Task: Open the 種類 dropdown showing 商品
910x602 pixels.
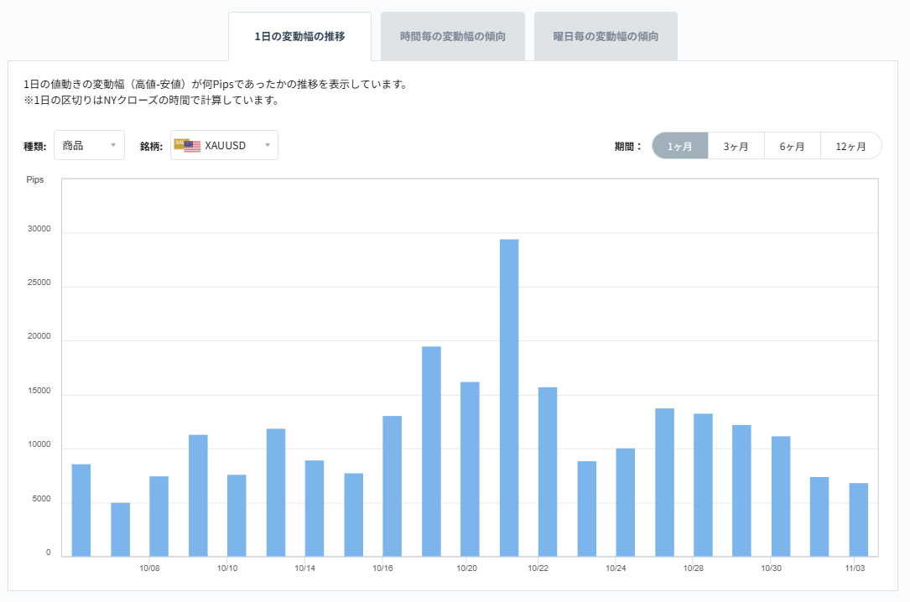Action: [x=86, y=144]
